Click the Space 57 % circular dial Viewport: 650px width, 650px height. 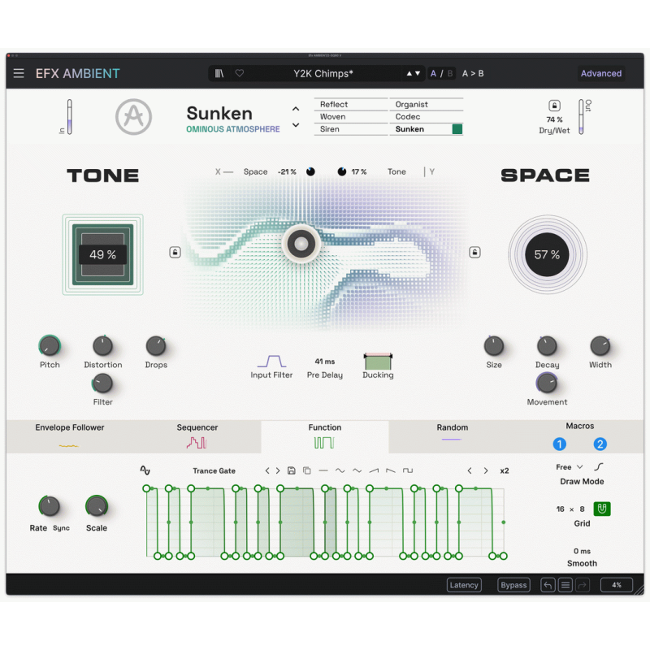pyautogui.click(x=547, y=254)
